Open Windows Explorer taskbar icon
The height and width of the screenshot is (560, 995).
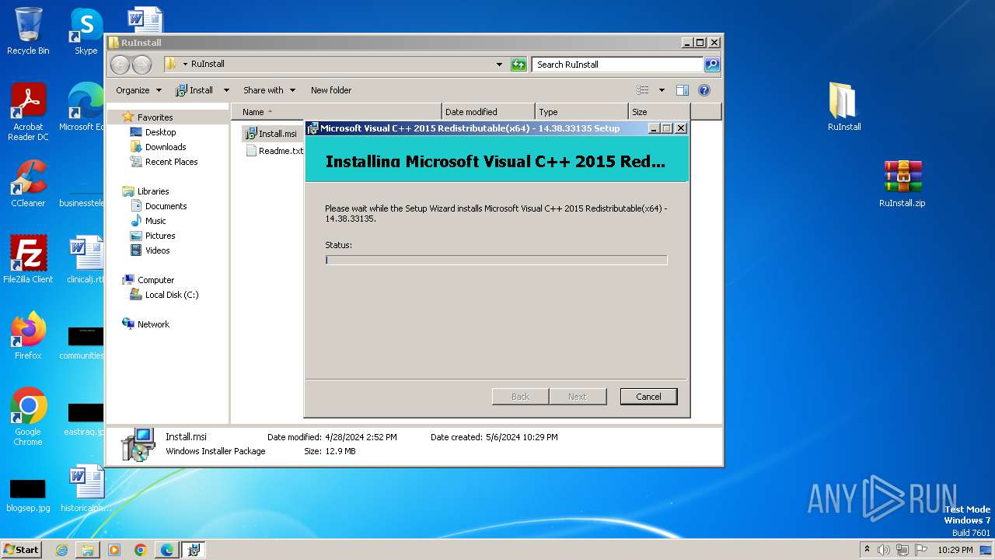[x=88, y=550]
